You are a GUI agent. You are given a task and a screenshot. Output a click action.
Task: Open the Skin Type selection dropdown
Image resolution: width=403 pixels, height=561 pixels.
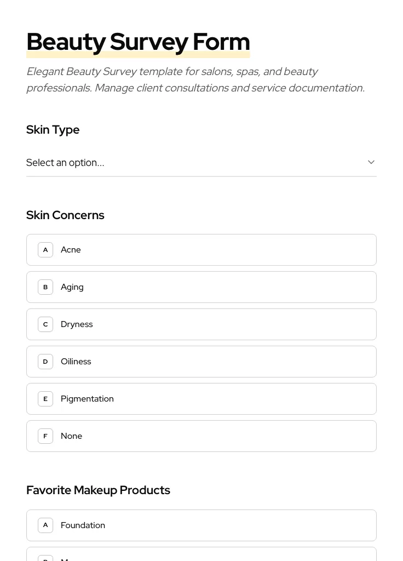coord(201,163)
